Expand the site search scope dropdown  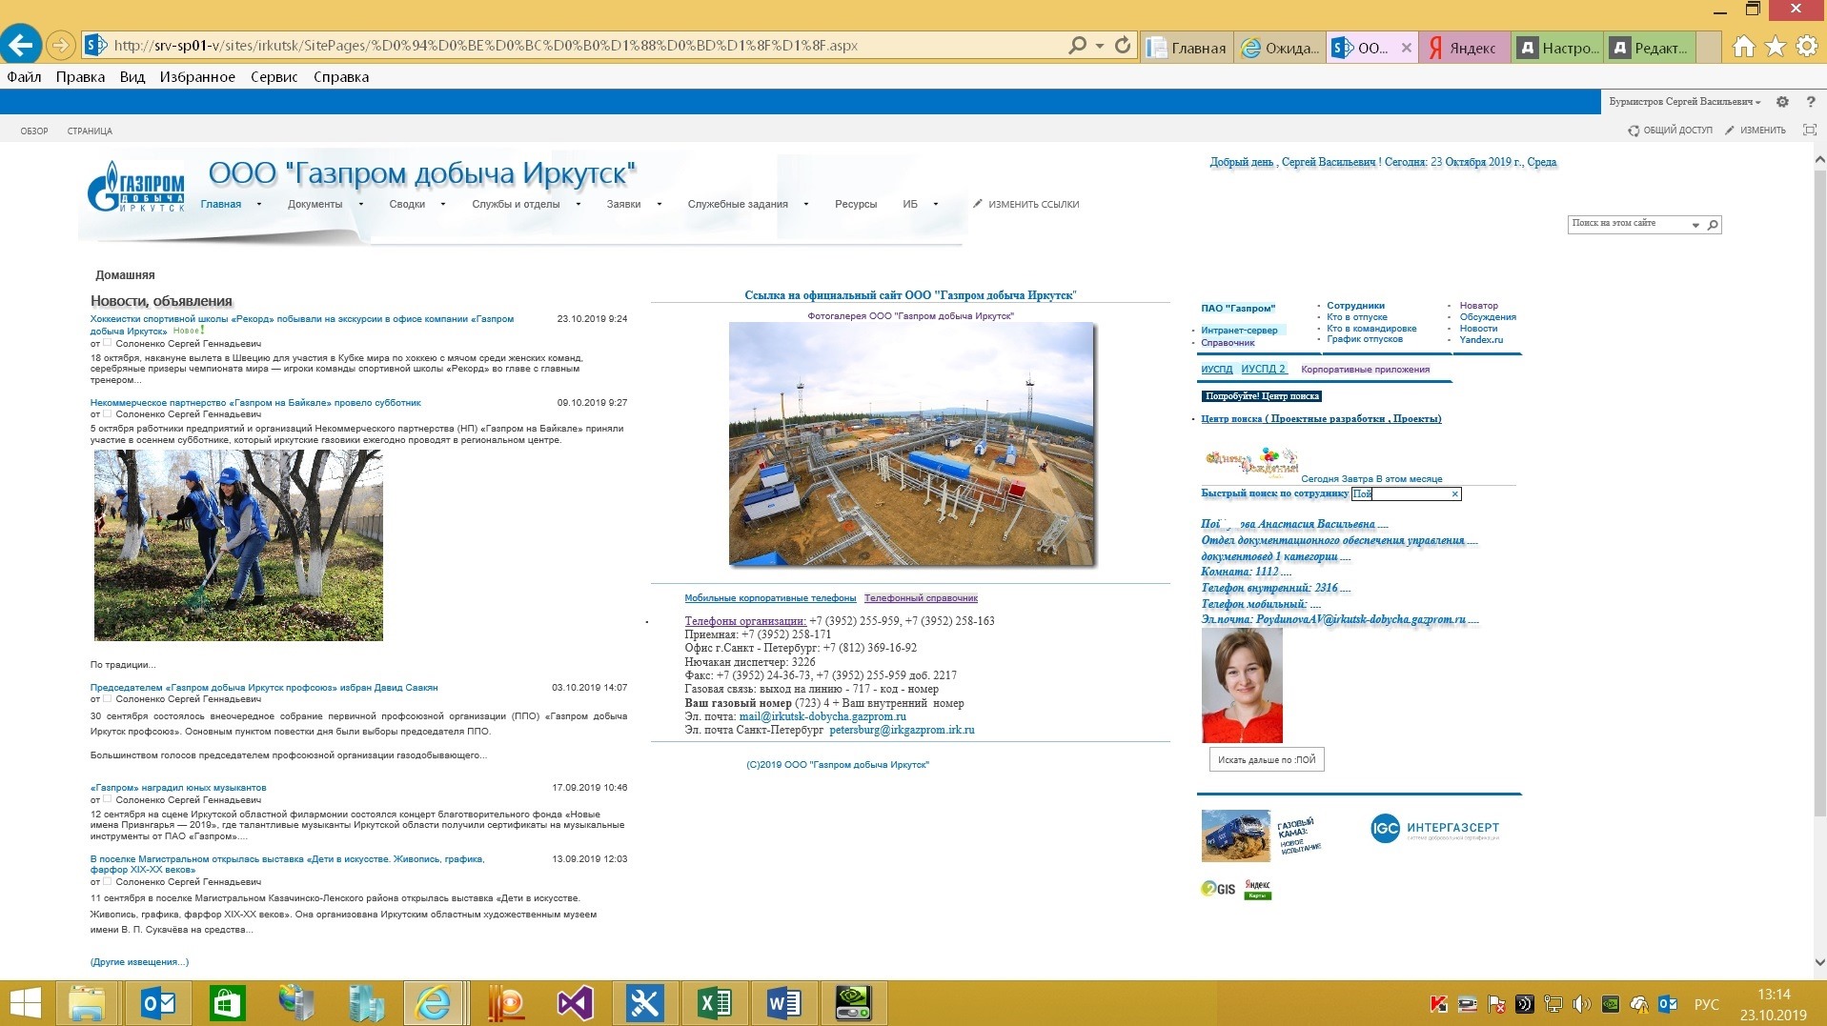click(x=1695, y=225)
